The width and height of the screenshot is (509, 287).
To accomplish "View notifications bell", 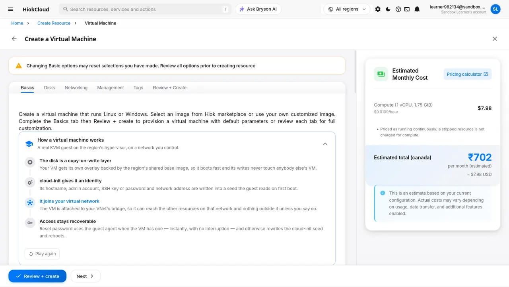I will 417,9.
